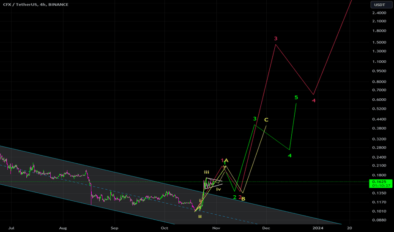Click the 0.2400 price axis label

click(379, 157)
